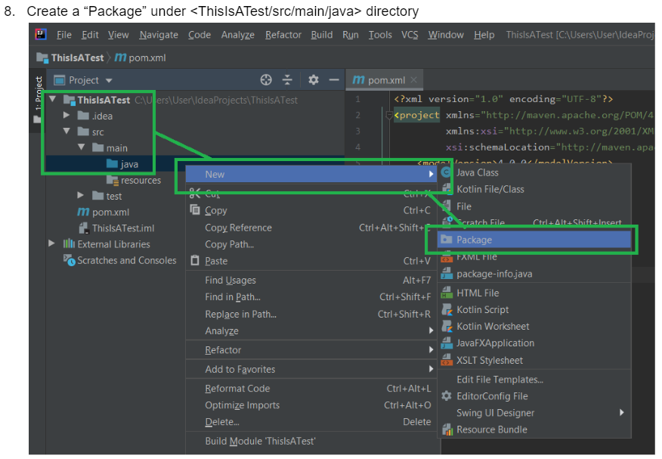The height and width of the screenshot is (459, 662).
Task: Open the Project view dropdown
Action: (x=109, y=80)
